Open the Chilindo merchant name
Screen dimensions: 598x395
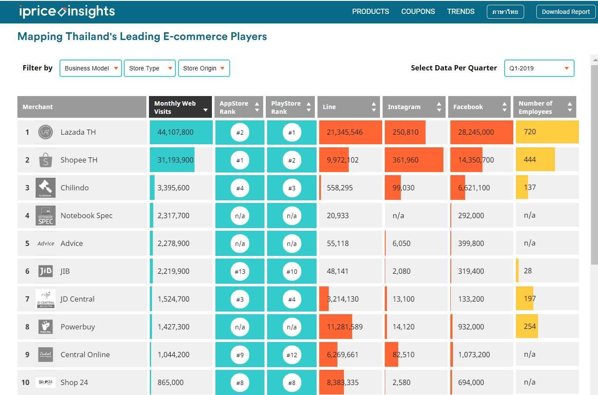click(75, 188)
